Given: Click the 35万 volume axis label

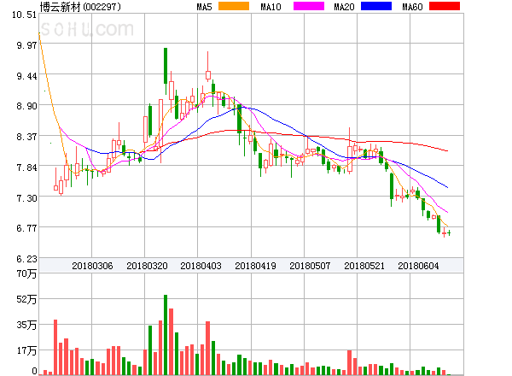Looking at the screenshot, I should (26, 325).
